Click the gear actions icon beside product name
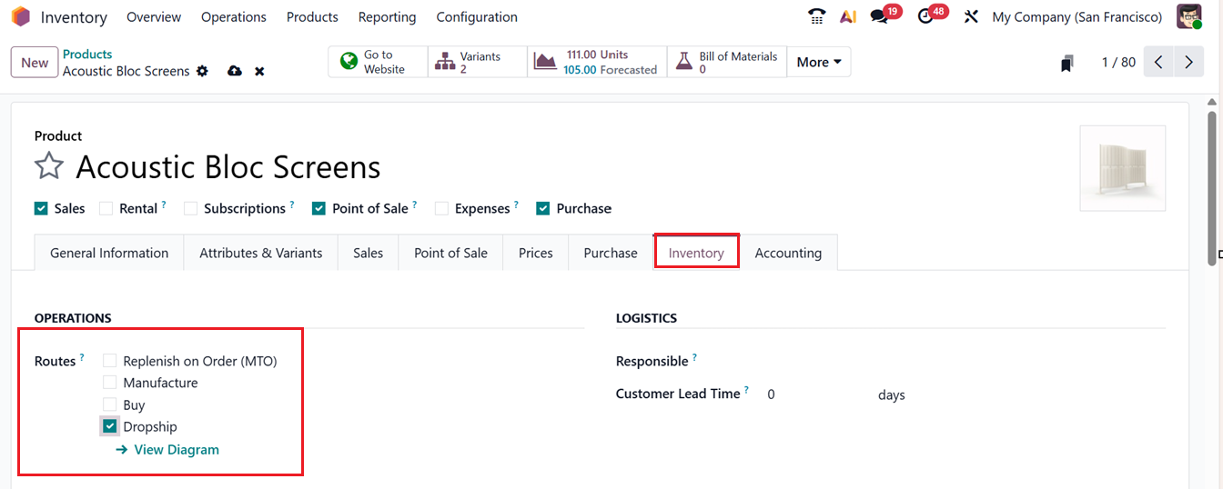This screenshot has width=1223, height=489. click(202, 71)
